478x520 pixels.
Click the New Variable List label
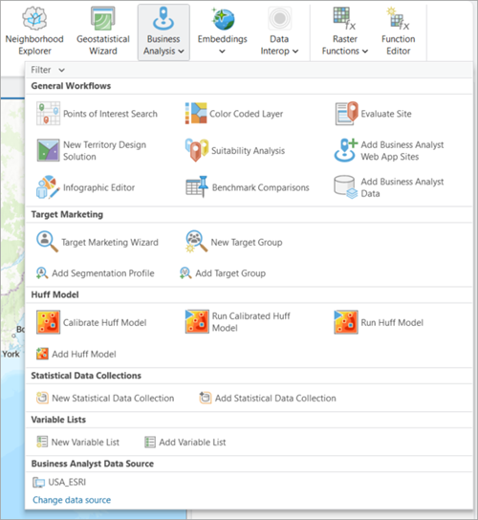click(85, 442)
